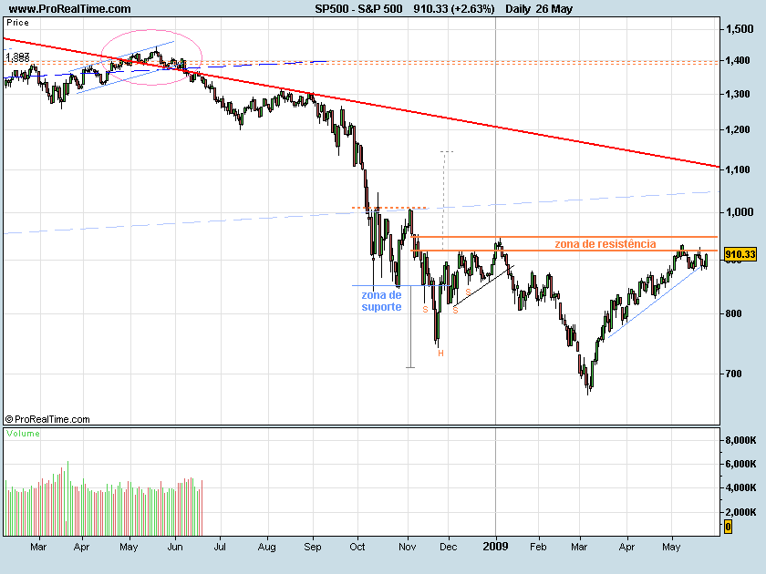
Task: Click the 1,500 price axis label
Action: 740,29
